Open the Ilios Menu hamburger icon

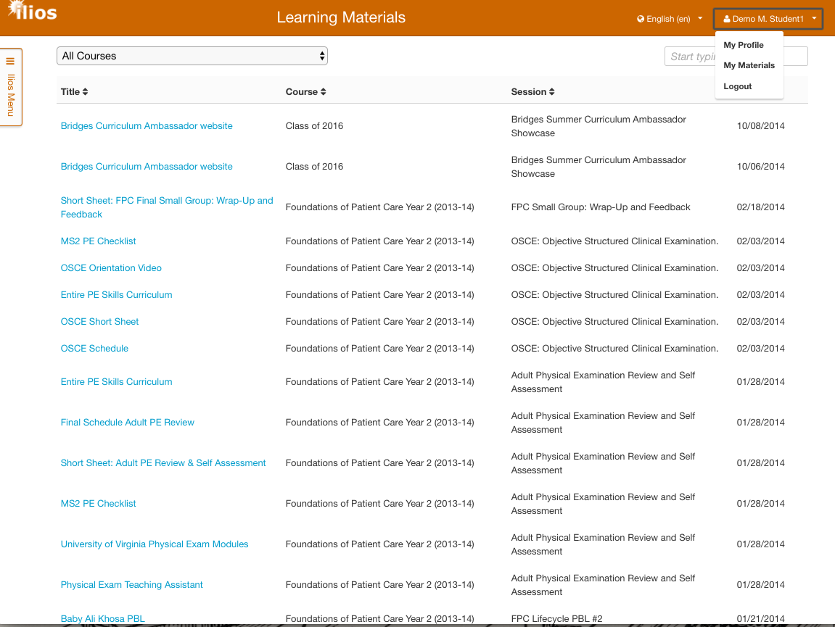10,62
